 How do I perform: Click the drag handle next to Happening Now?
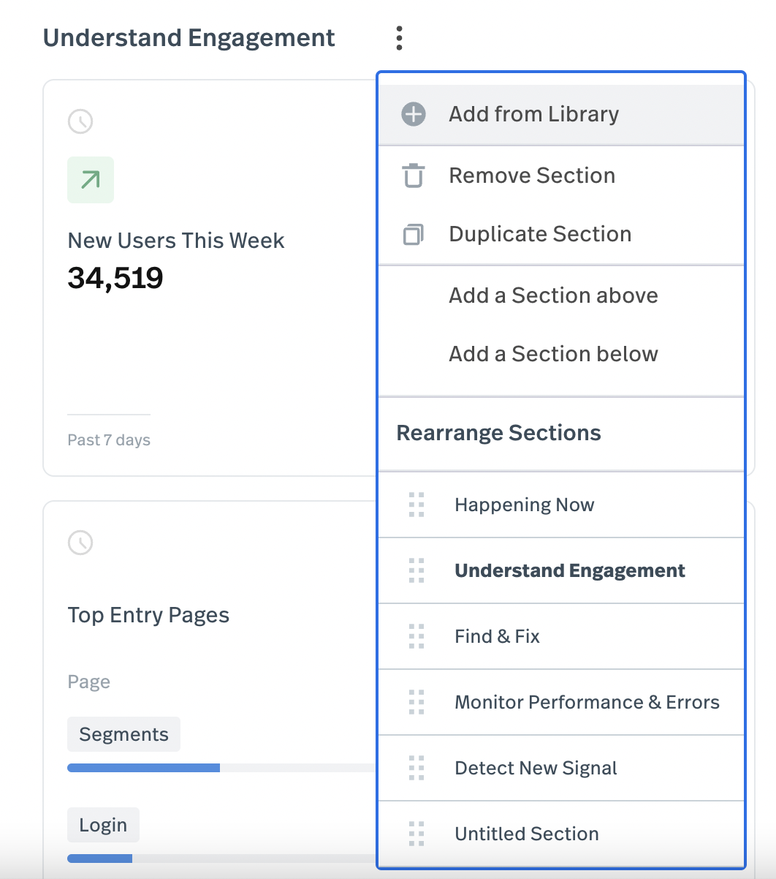416,505
